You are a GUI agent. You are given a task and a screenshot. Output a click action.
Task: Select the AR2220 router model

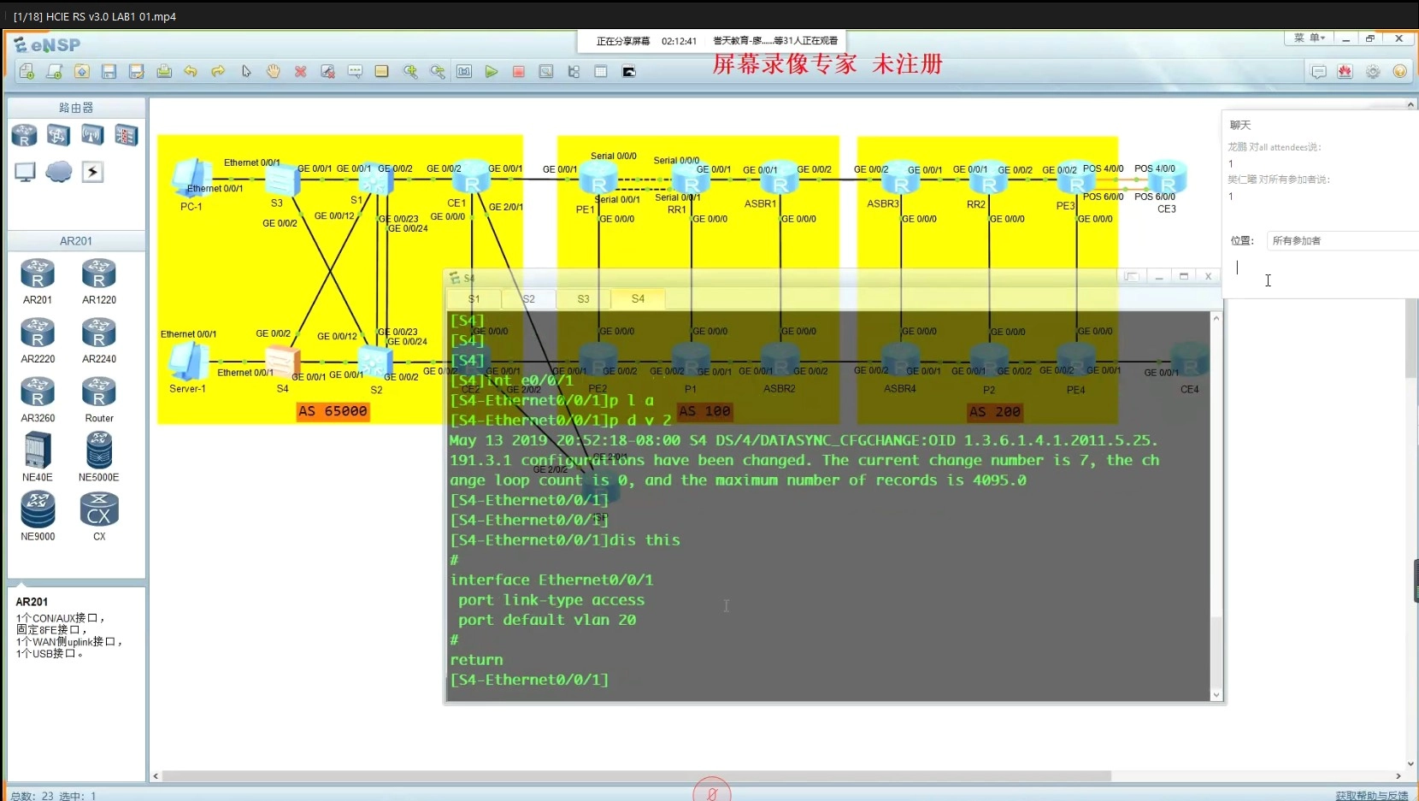pos(38,332)
